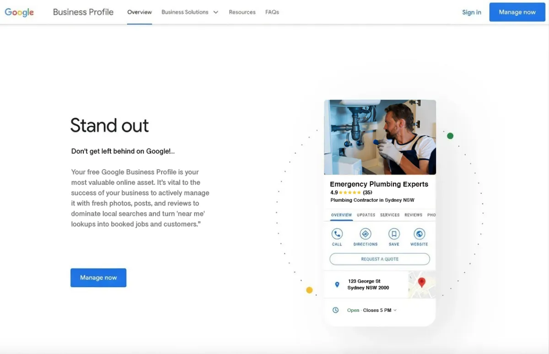This screenshot has height=354, width=549.
Task: Click the (35) review count
Action: 367,193
